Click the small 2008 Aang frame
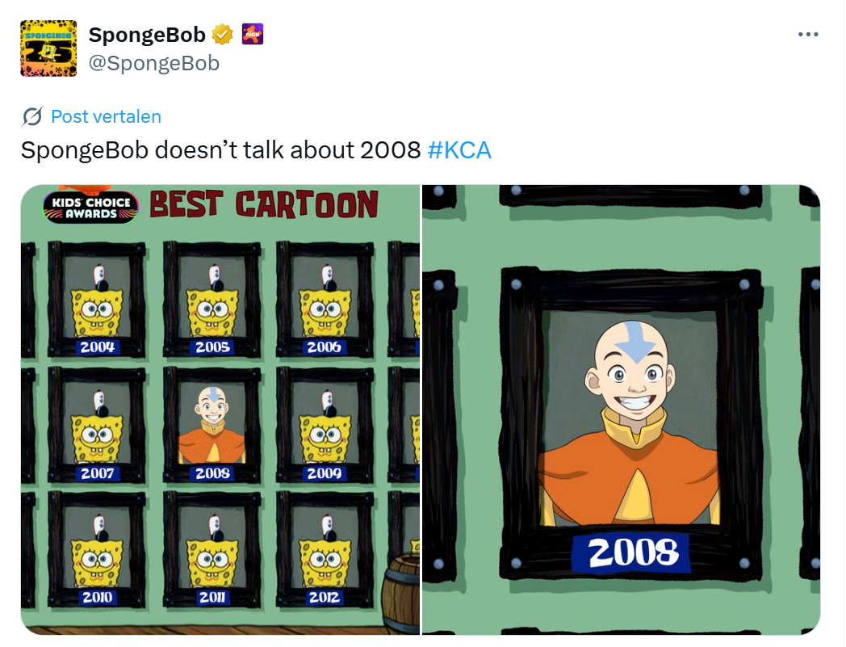This screenshot has width=846, height=647. 212,425
